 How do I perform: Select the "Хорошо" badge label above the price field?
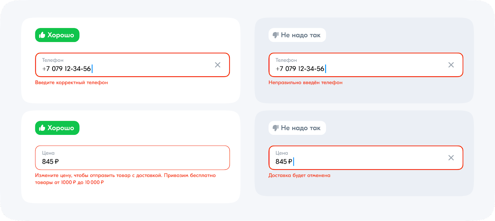[x=61, y=128]
